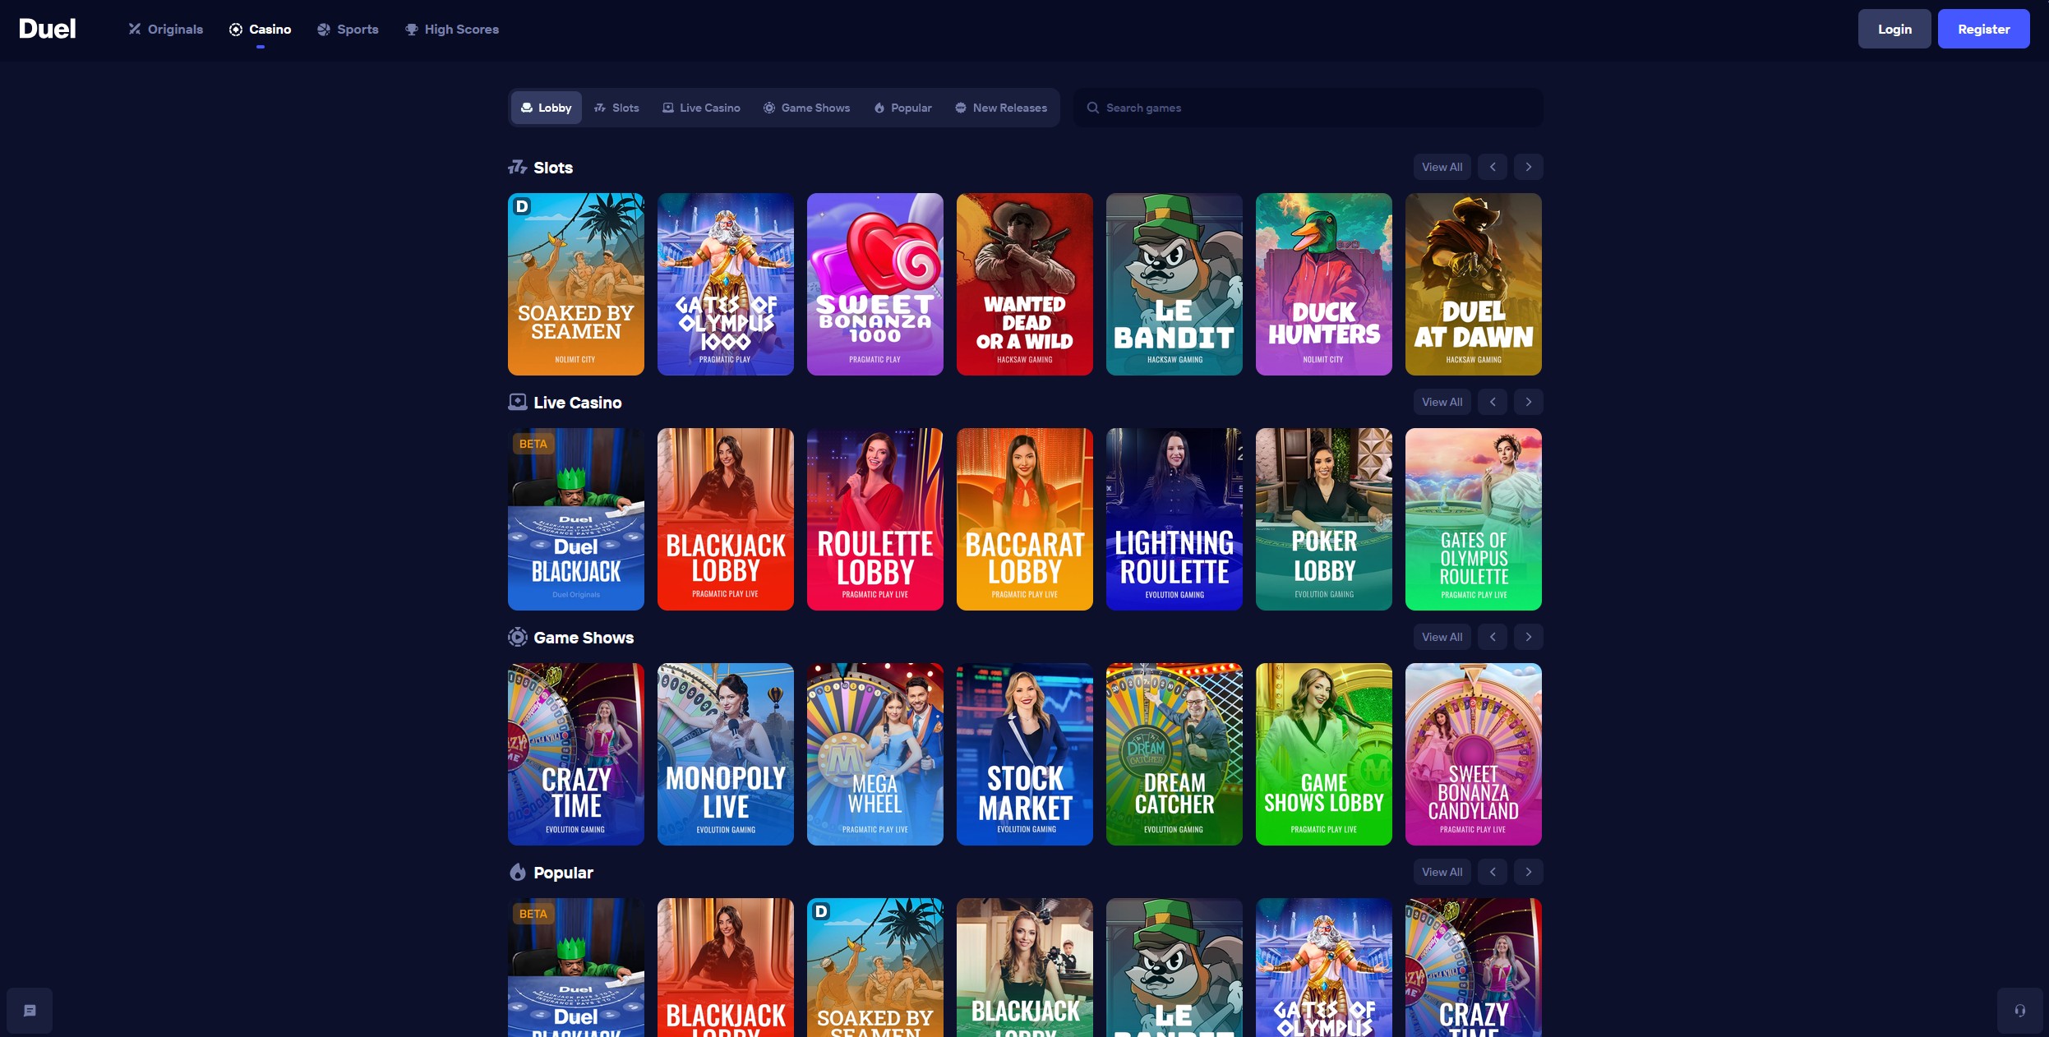Open Gates of Olympus Roulette
This screenshot has height=1037, width=2049.
pyautogui.click(x=1474, y=519)
